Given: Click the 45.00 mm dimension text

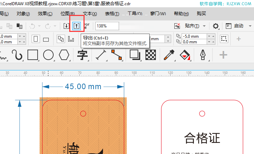Looking at the screenshot, I should click(83, 86).
